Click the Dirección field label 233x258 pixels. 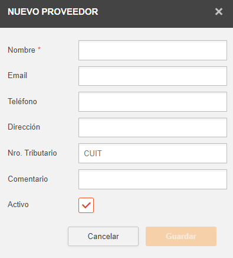coord(24,127)
